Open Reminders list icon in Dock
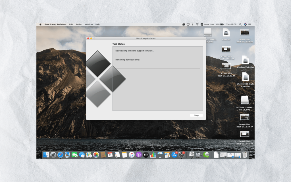 (117, 155)
